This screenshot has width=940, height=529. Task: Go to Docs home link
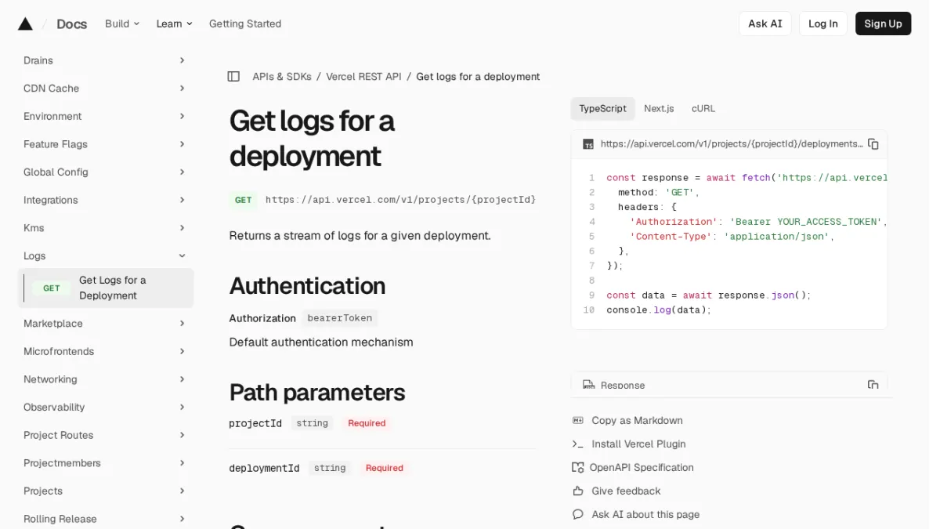[x=71, y=24]
